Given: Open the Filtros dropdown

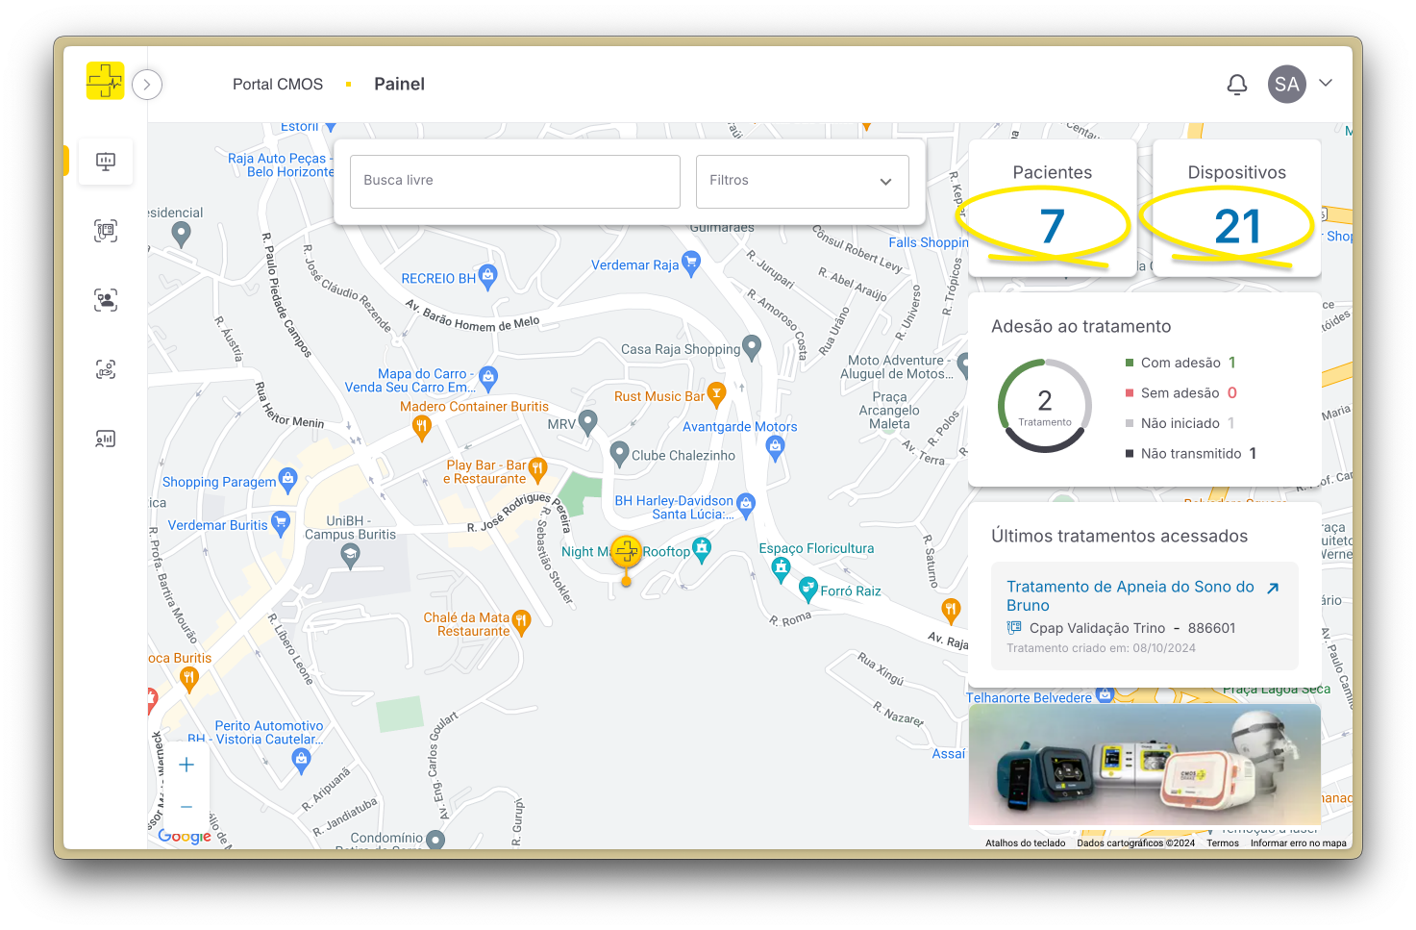Looking at the screenshot, I should click(x=802, y=181).
